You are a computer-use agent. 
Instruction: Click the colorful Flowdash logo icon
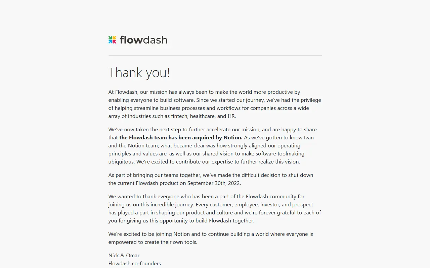[x=112, y=40]
